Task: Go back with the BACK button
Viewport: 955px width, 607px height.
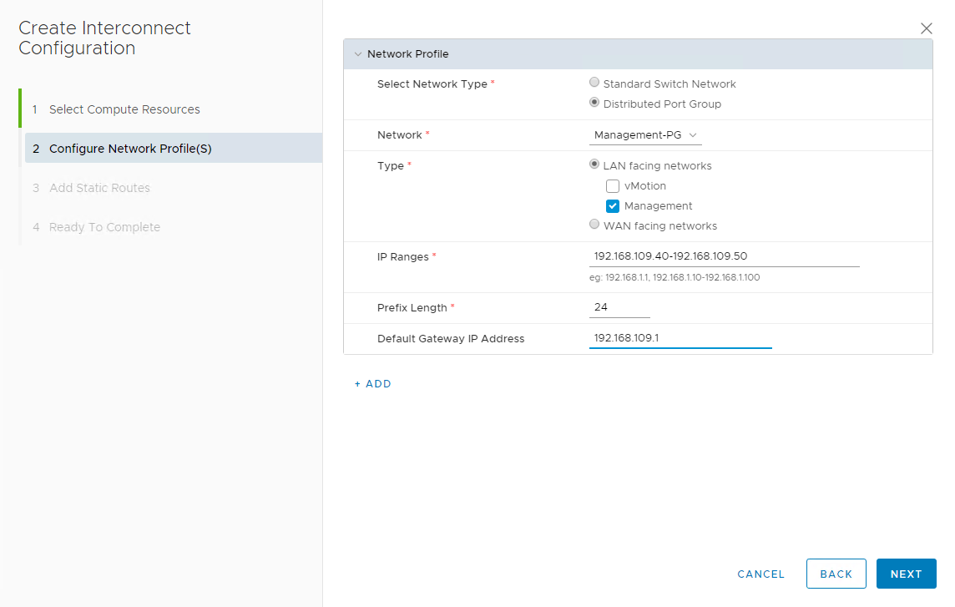Action: pos(836,574)
